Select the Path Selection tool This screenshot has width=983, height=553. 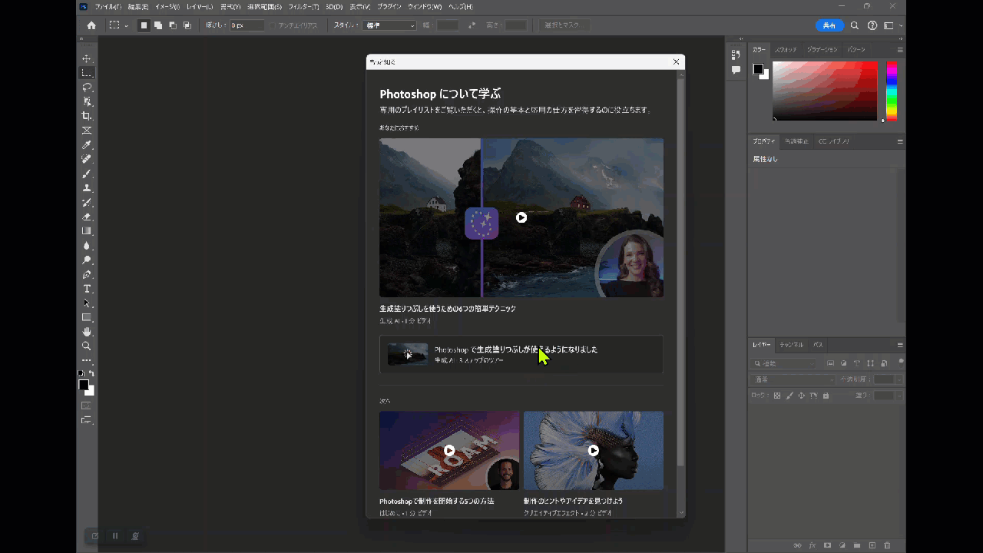coord(87,303)
